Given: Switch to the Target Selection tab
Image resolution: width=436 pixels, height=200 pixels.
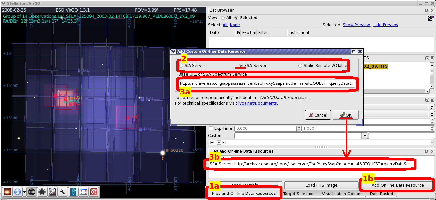Looking at the screenshot, I should pos(299,194).
